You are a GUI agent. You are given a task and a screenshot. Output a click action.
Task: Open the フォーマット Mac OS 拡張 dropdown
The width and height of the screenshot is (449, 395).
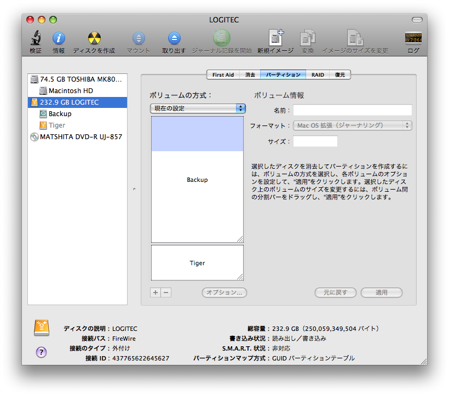(353, 125)
